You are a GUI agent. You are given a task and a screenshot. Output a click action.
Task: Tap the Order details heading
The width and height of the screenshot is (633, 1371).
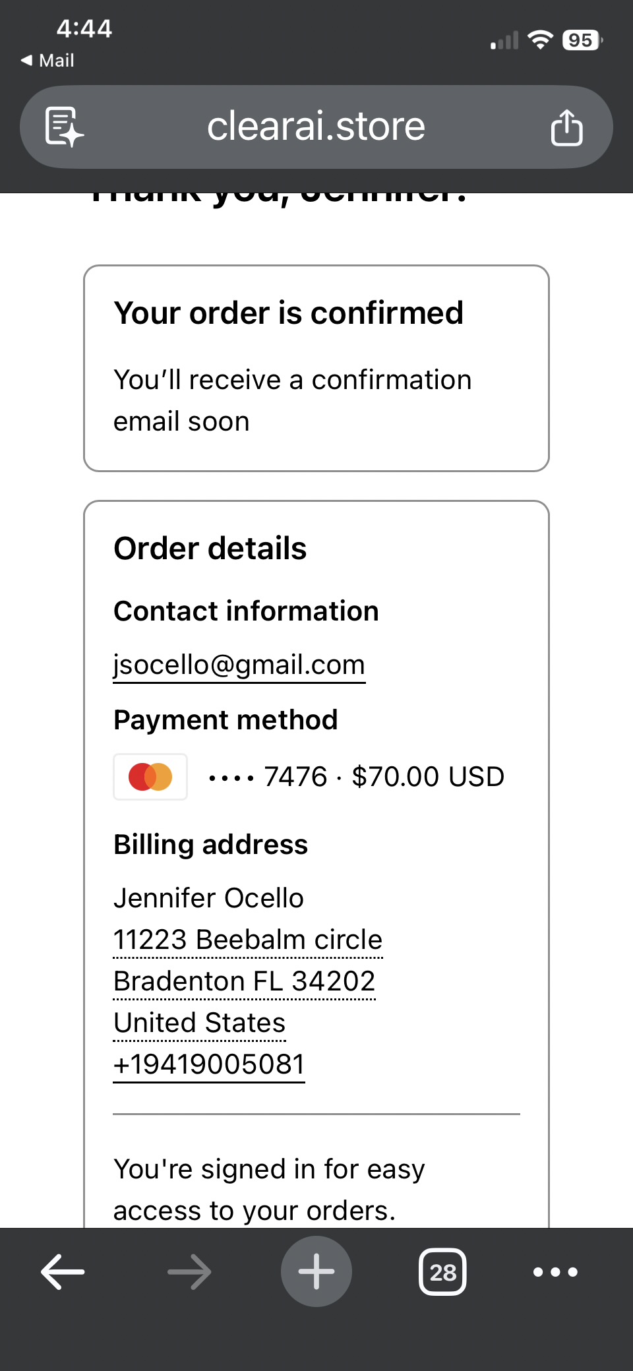210,549
